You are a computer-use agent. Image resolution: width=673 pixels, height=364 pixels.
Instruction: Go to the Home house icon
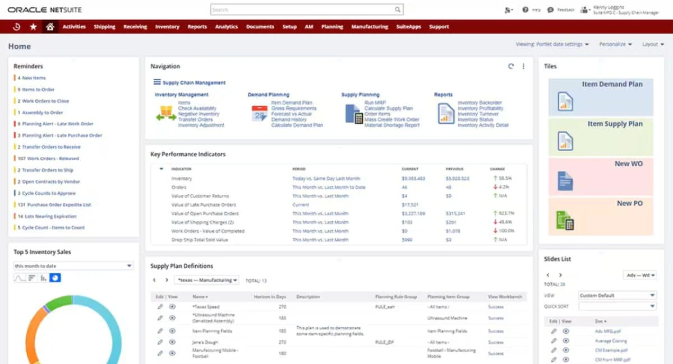pos(50,26)
